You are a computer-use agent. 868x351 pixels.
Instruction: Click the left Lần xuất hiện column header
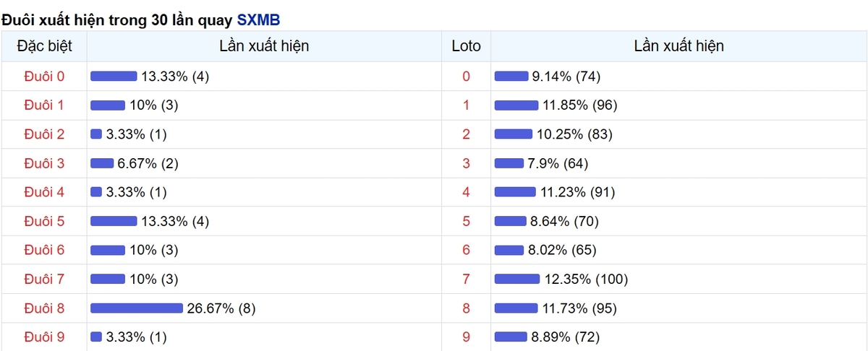point(264,46)
